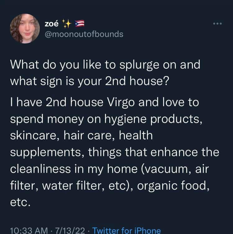Click the text "supplements, things that enhance the"

point(115,152)
